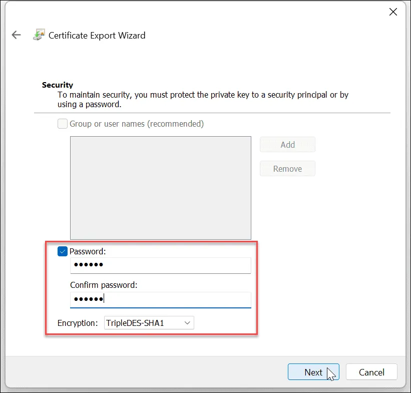
Task: Click the group or user names list box
Action: pos(160,188)
